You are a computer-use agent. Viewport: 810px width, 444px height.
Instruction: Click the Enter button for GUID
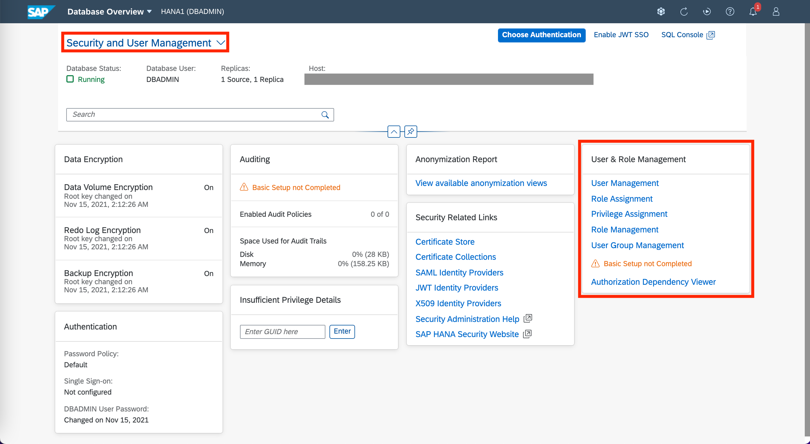[x=342, y=332]
